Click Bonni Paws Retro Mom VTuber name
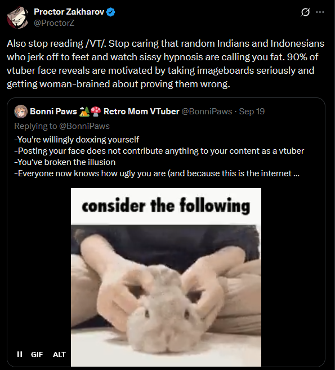 pos(105,112)
